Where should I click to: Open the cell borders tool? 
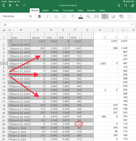point(64,17)
